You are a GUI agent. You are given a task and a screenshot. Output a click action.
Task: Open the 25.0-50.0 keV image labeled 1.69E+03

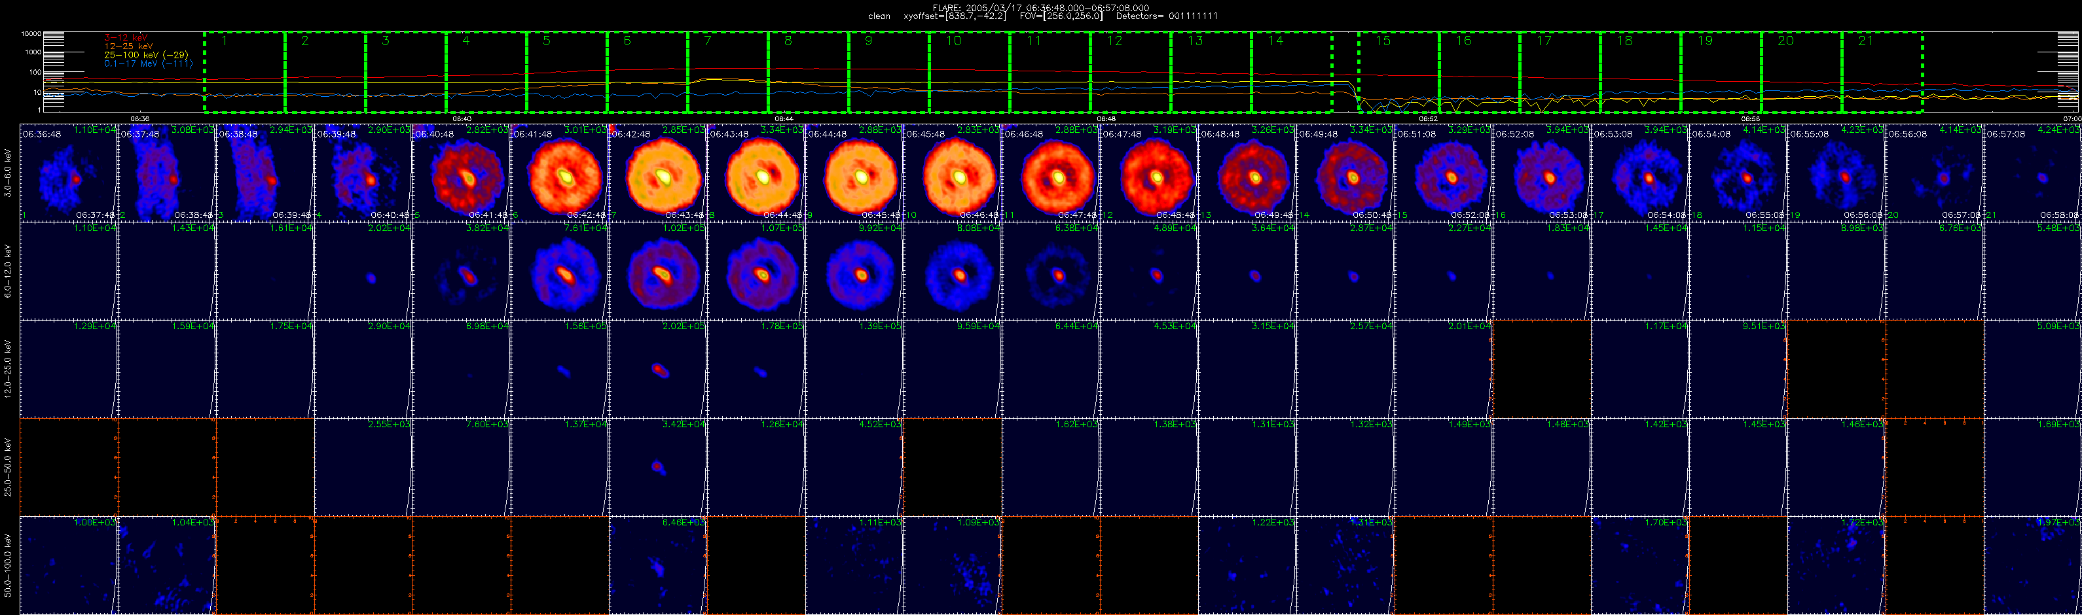click(2033, 467)
